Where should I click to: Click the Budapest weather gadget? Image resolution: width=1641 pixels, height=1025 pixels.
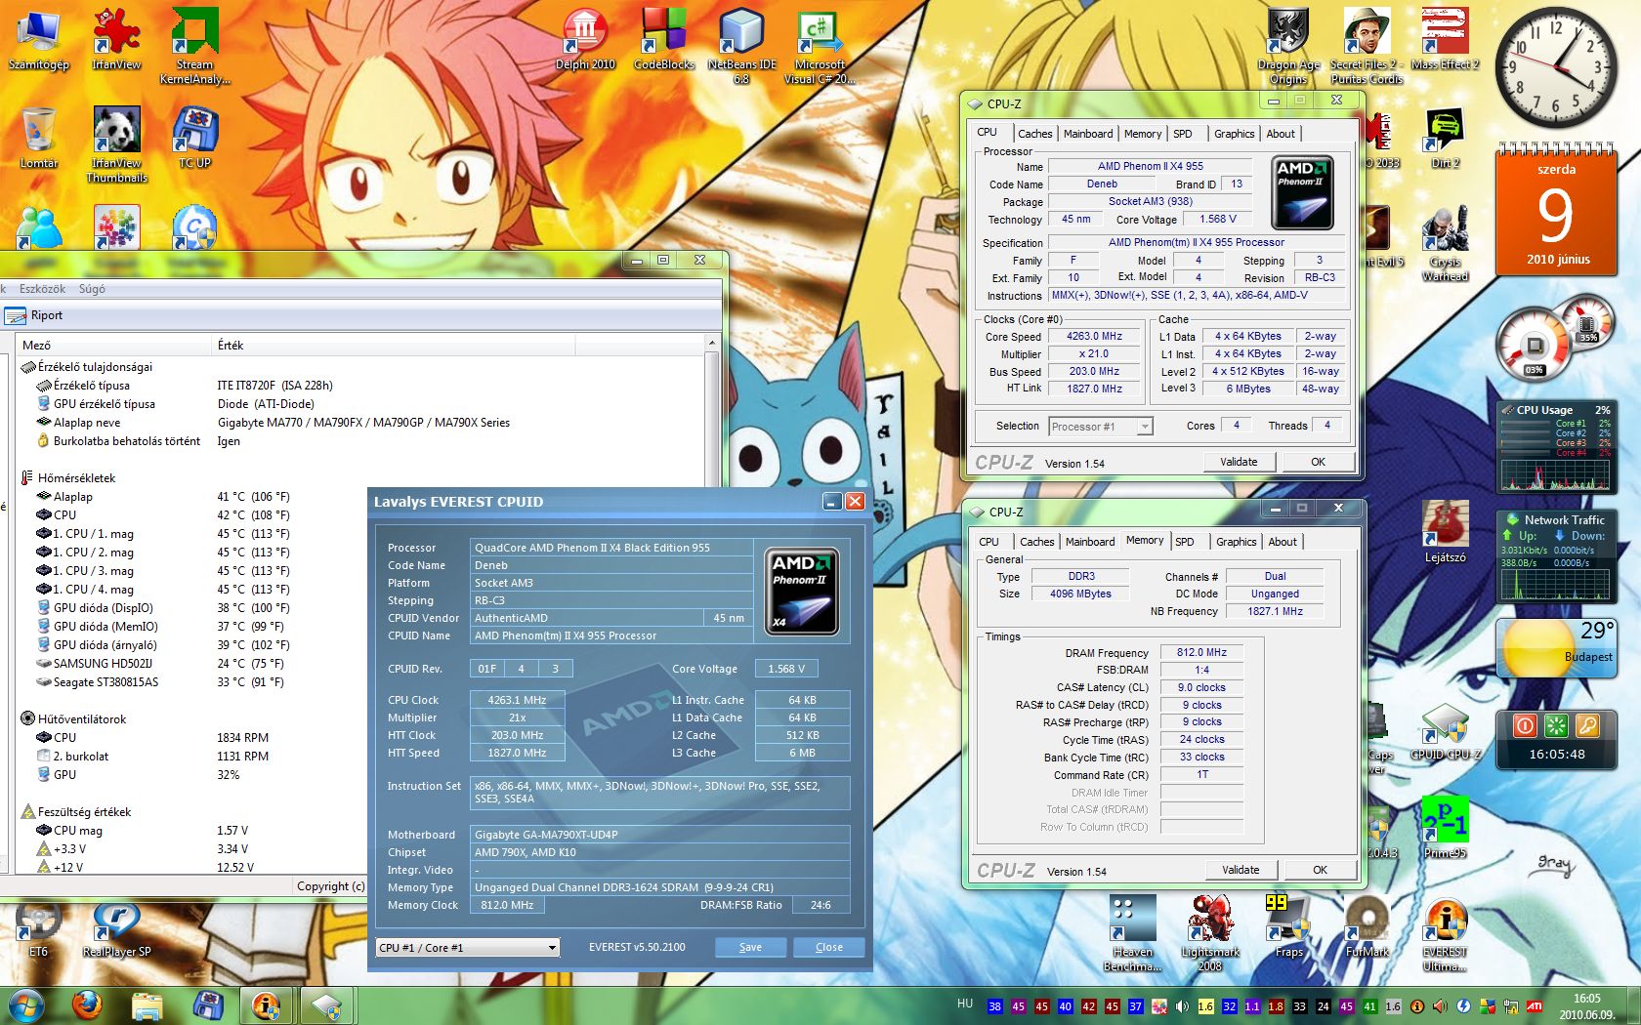(x=1556, y=648)
